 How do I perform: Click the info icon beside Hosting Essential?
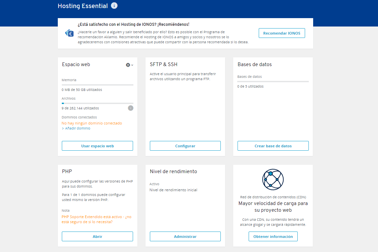coord(114,5)
